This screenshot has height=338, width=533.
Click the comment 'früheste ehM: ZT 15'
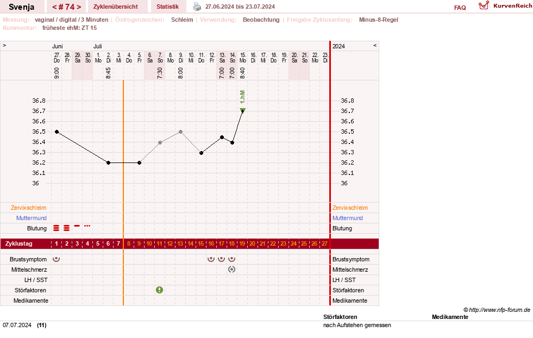70,28
